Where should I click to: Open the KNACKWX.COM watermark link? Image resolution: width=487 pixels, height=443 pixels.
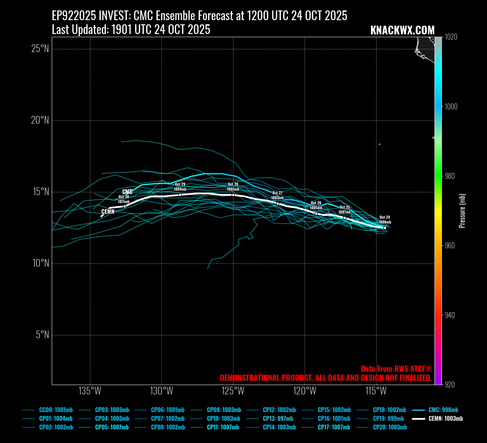402,31
